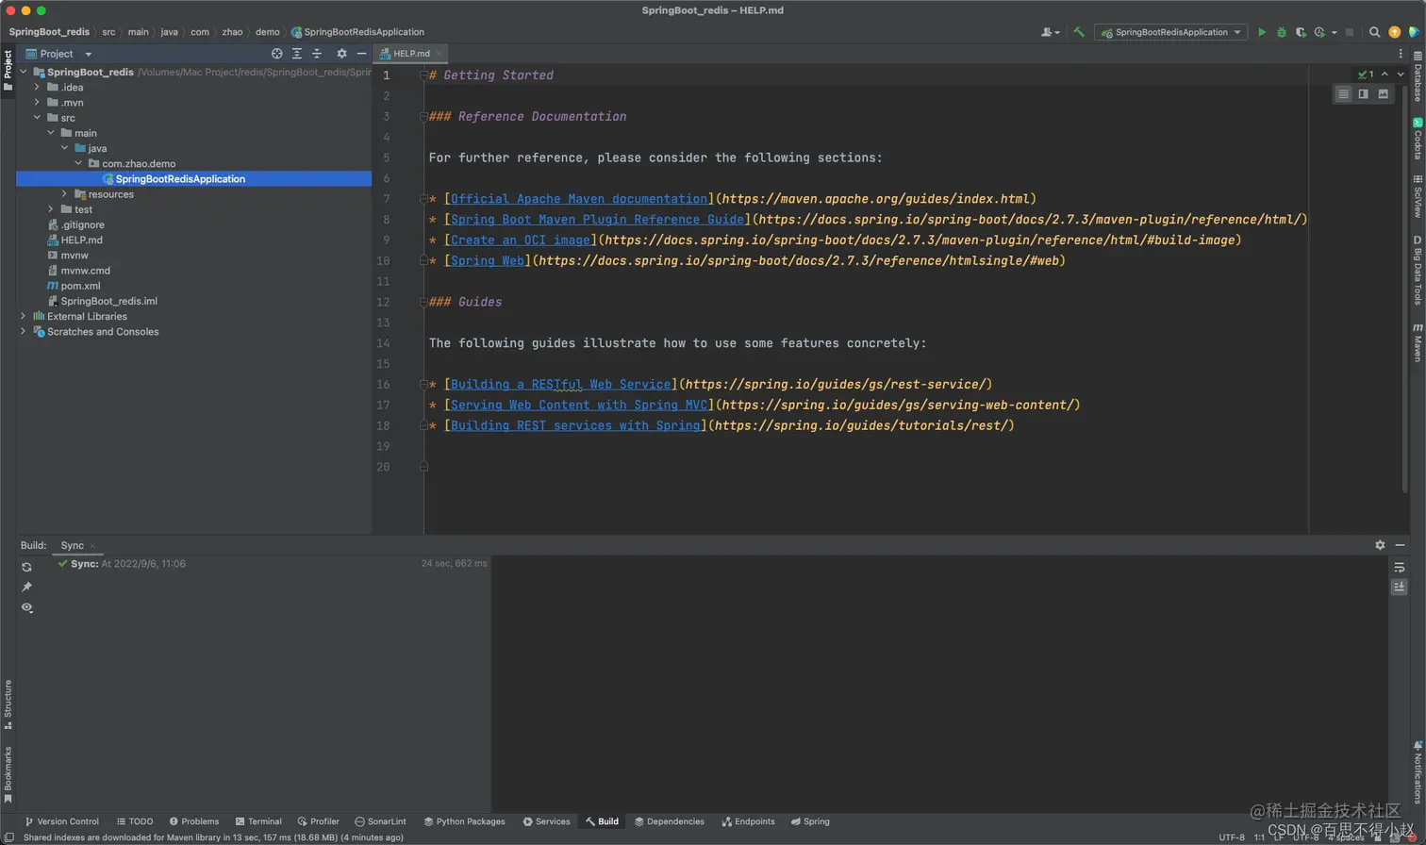Viewport: 1426px width, 845px height.
Task: Switch to editor-only view mode for HELP.md
Action: tap(1343, 93)
